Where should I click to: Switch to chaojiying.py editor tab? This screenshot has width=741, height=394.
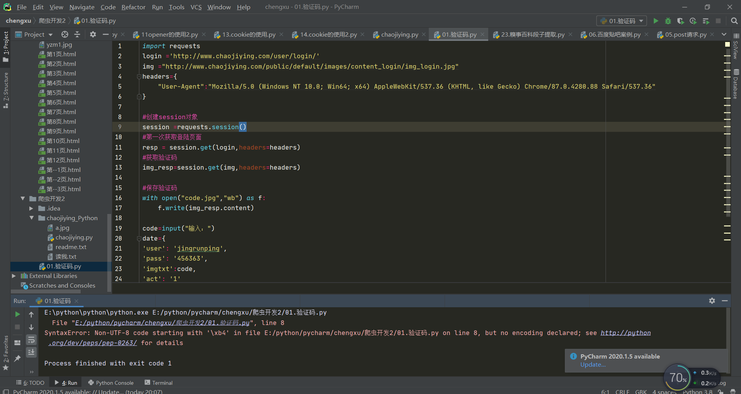pos(400,34)
